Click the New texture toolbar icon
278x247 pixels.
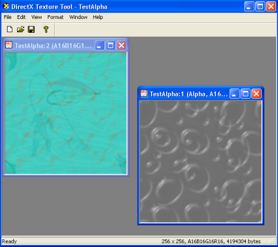click(9, 29)
